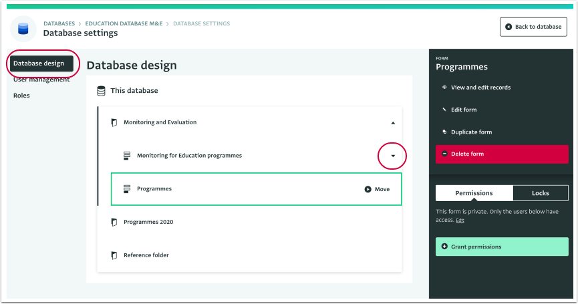Screen dimensions: 578x304
Task: Click the eye icon beside View and edit records
Action: [444, 88]
